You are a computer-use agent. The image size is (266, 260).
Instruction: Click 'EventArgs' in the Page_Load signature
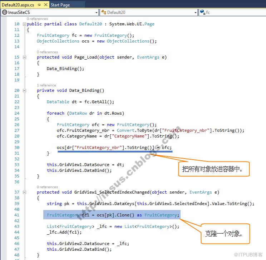[148, 57]
